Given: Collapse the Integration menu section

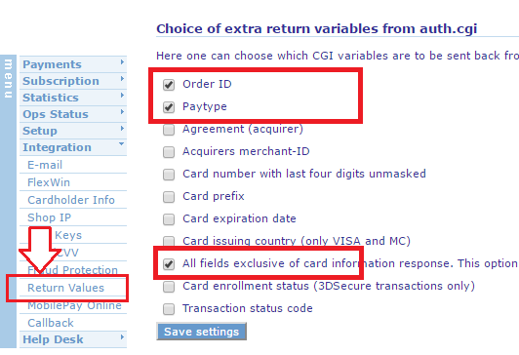Looking at the screenshot, I should click(122, 144).
